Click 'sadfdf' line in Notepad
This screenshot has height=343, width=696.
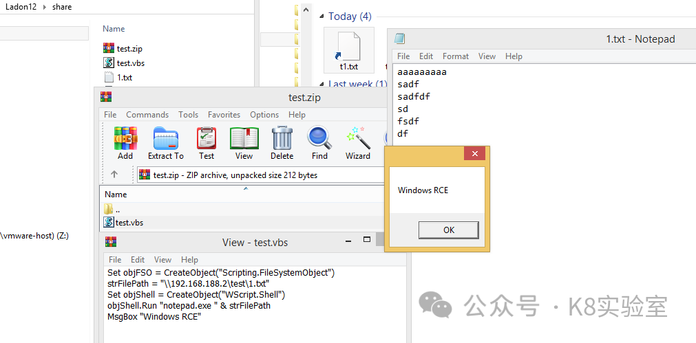[x=414, y=97]
